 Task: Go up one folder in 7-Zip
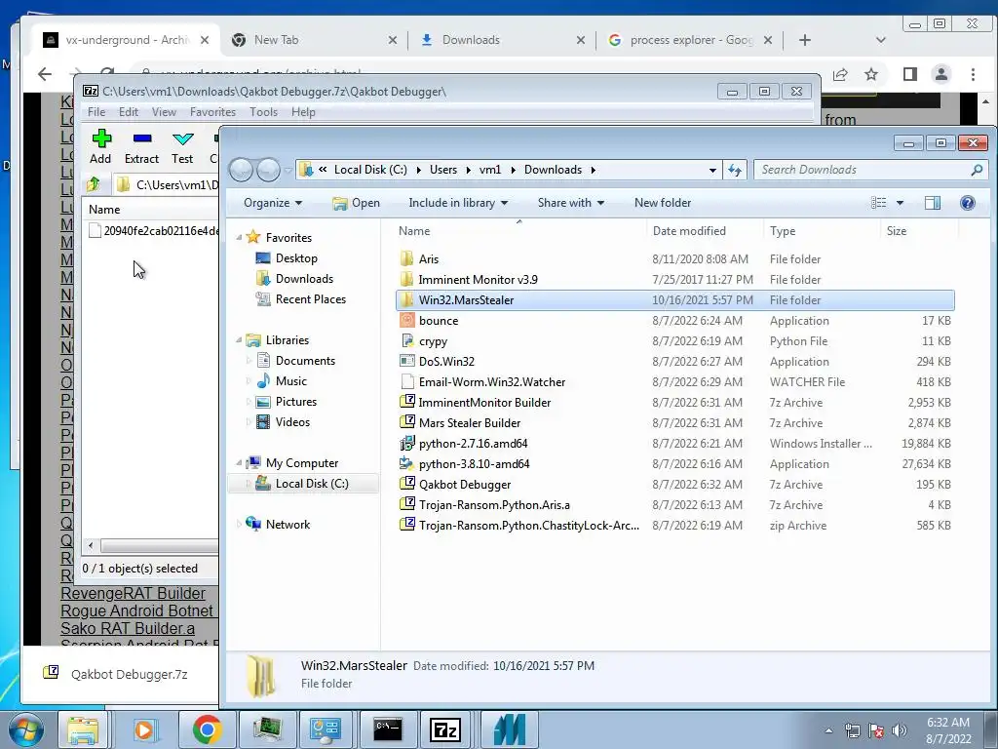coord(94,184)
